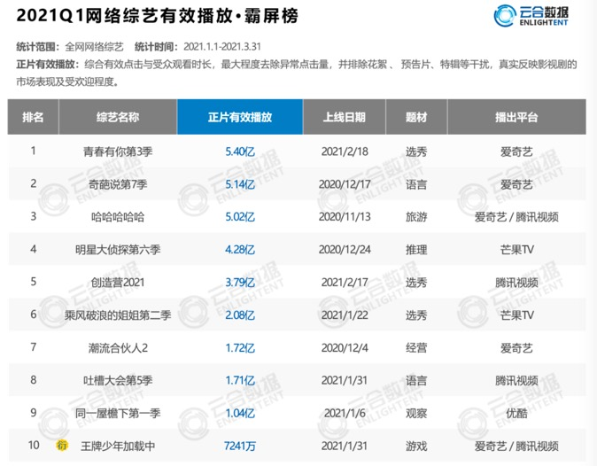Click the 5.14亿 play count
This screenshot has width=597, height=466.
[x=240, y=184]
